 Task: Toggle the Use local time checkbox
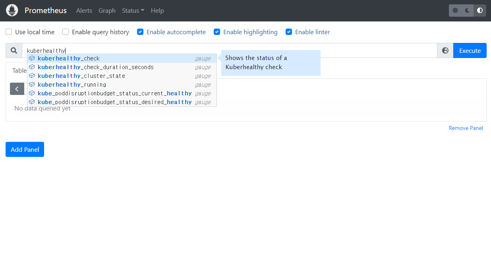click(9, 32)
